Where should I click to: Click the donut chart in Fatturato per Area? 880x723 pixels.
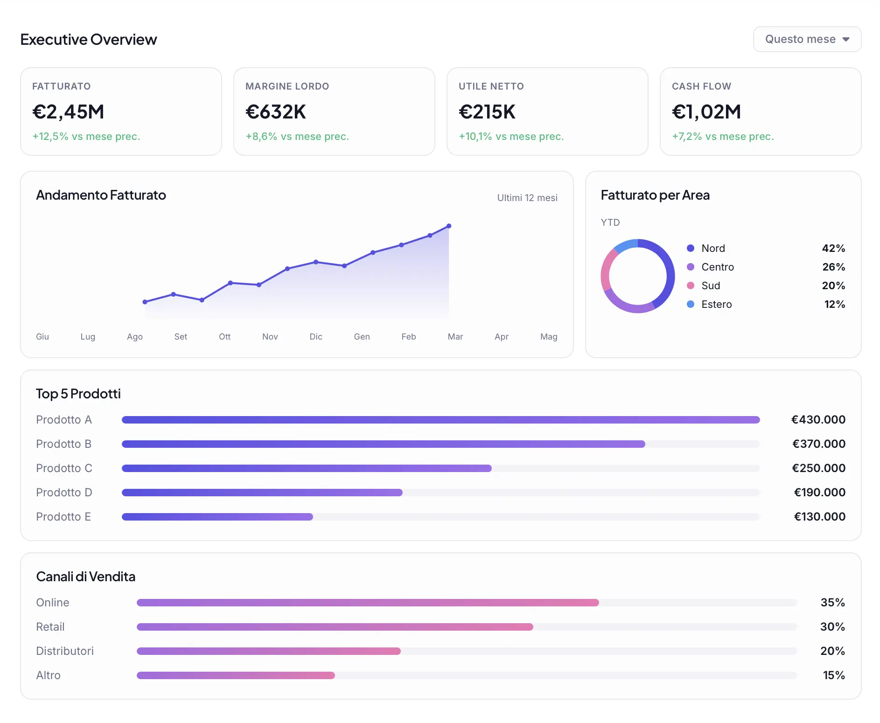point(638,276)
